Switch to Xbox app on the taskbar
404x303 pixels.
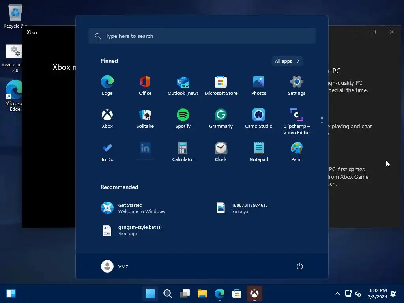pyautogui.click(x=254, y=294)
